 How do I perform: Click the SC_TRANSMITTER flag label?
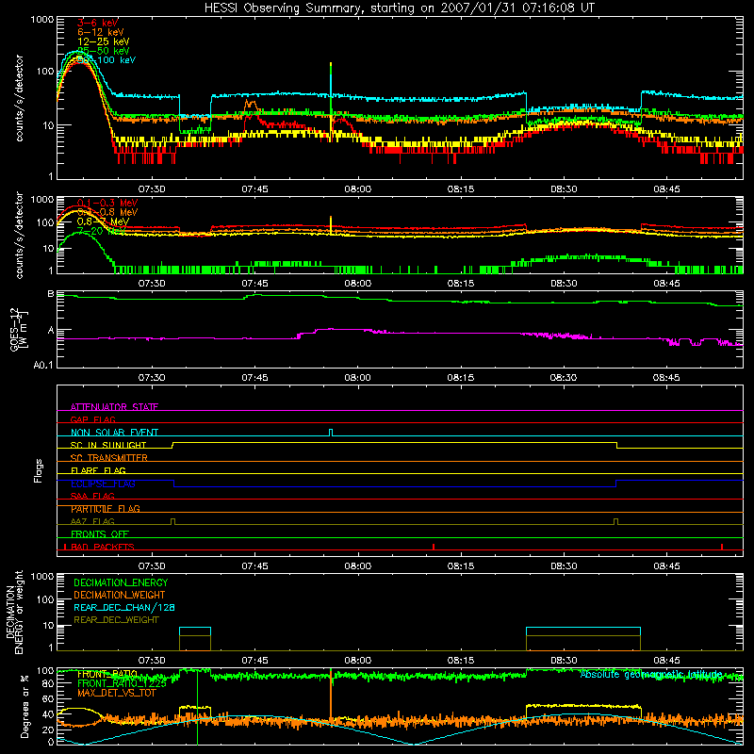click(109, 458)
